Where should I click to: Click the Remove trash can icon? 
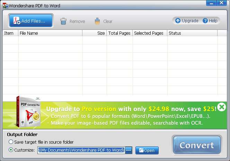[63, 21]
